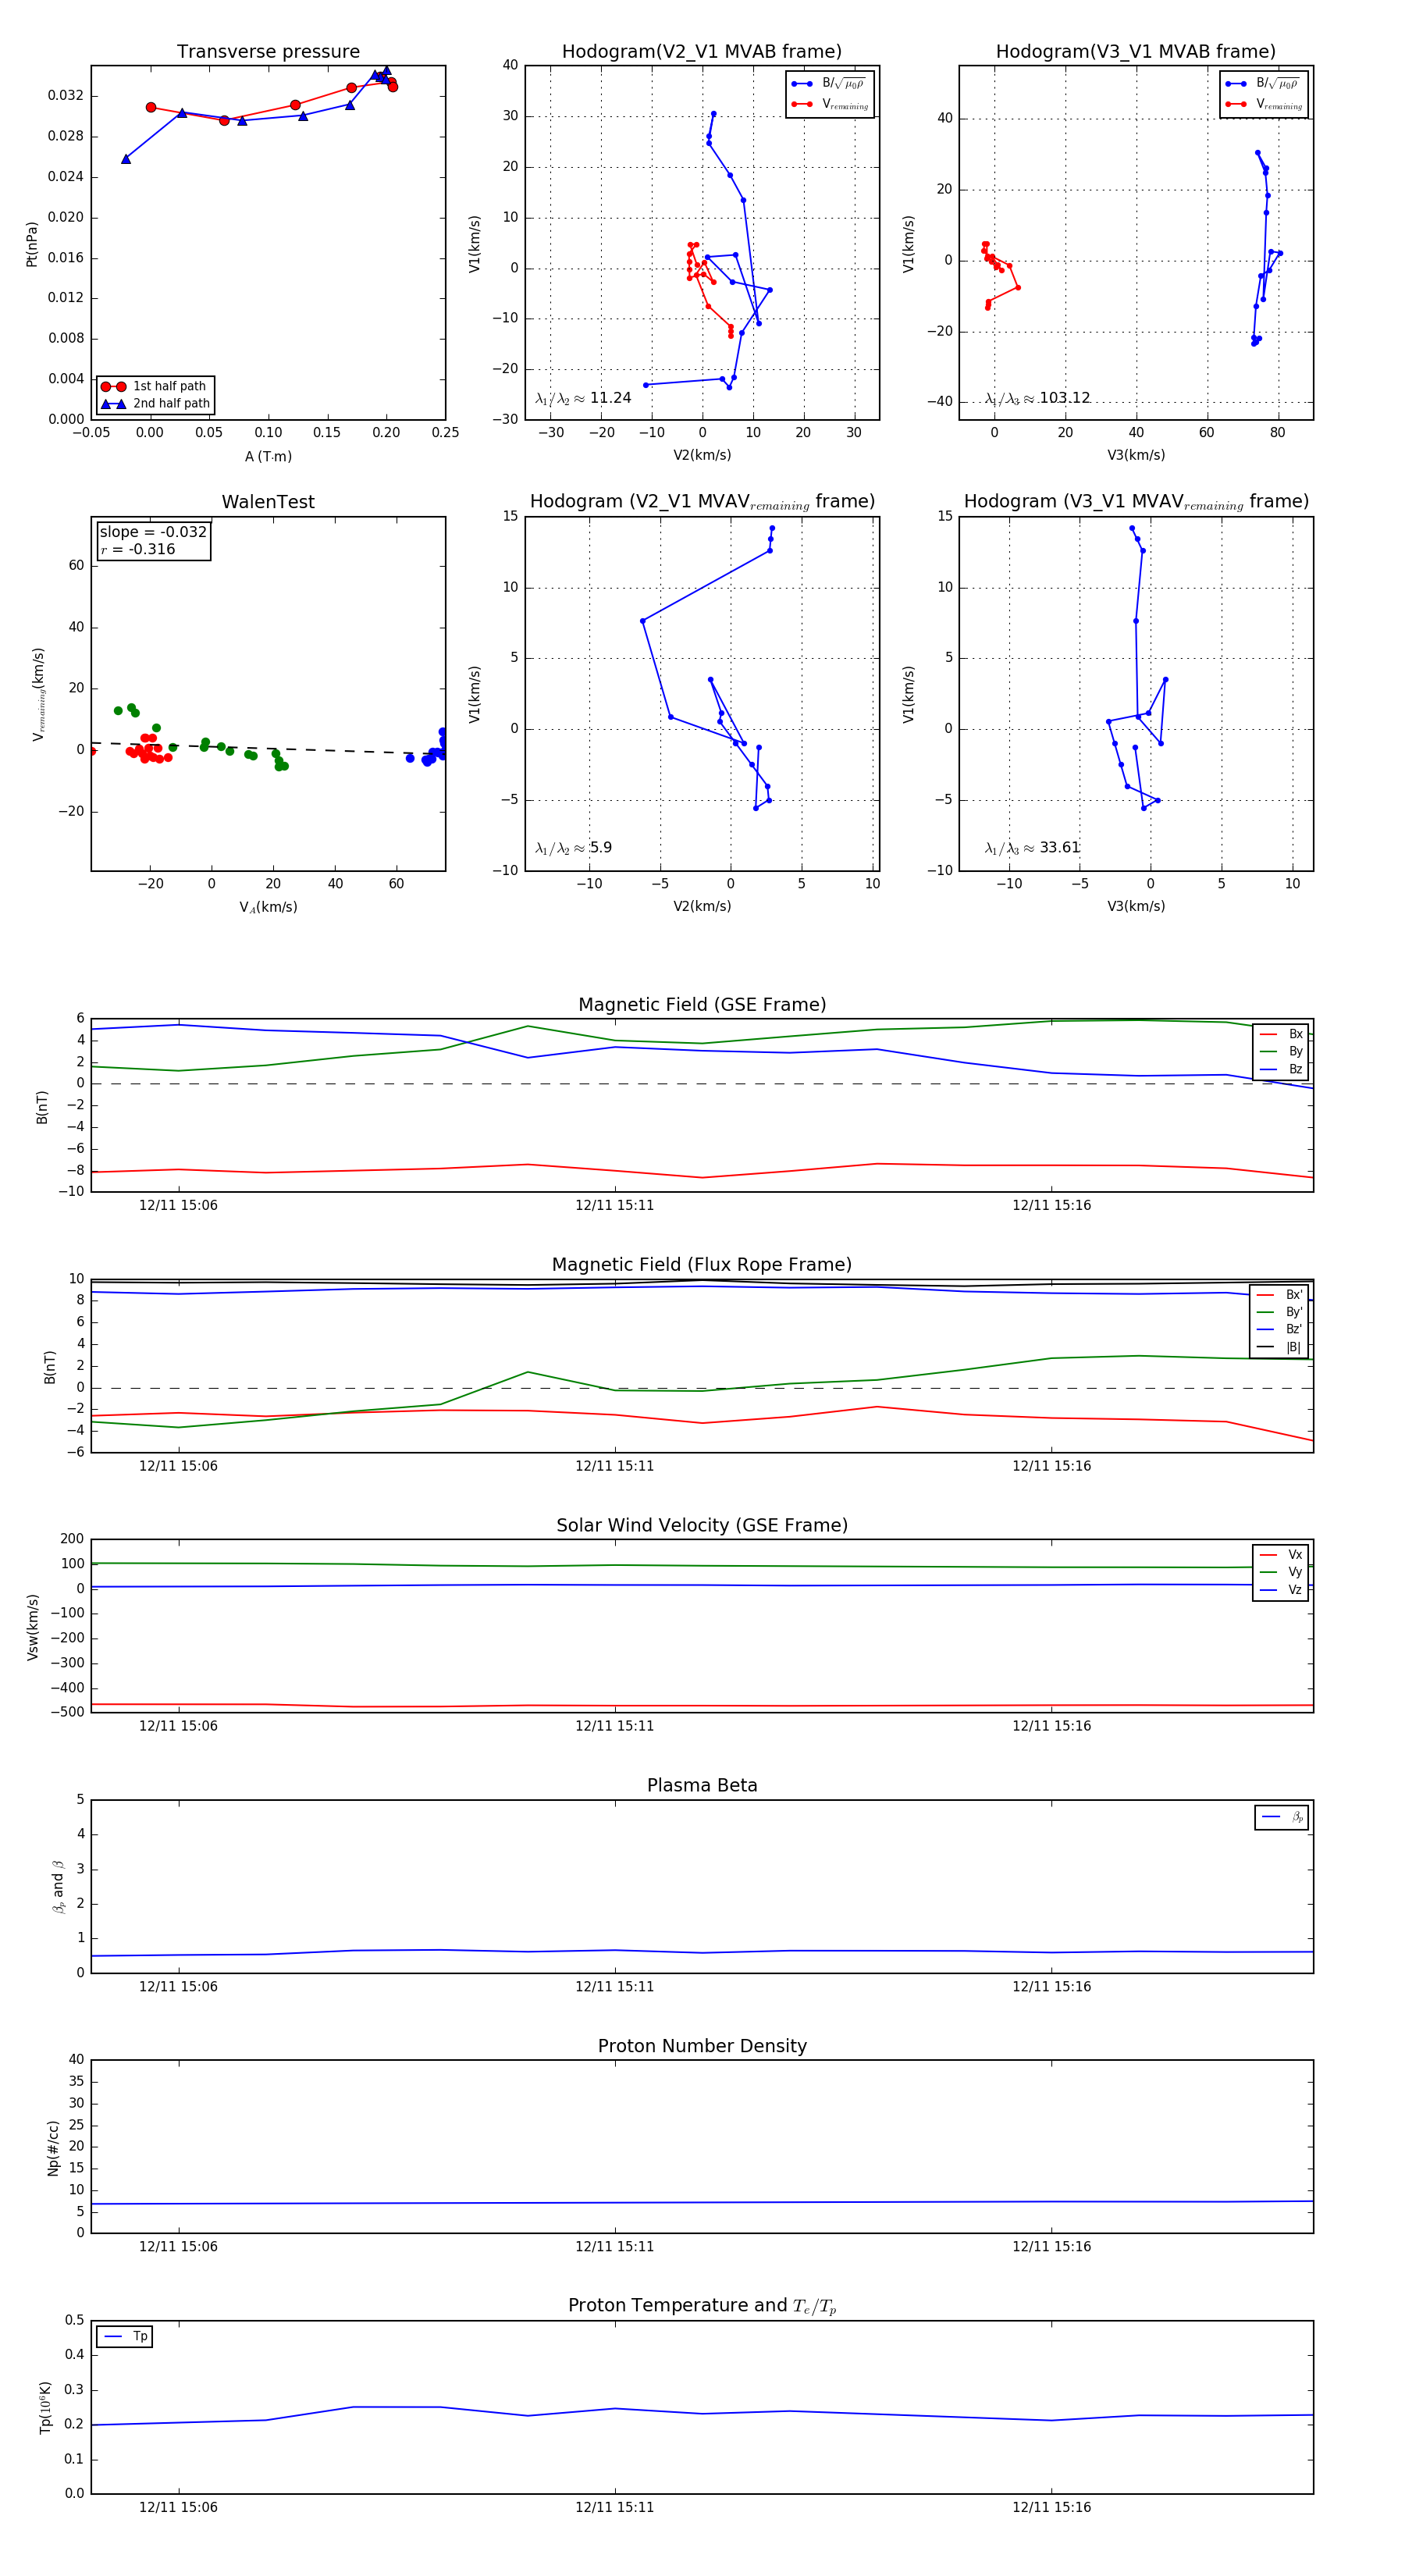Click the "Solar Wind Velocity (GSE Frame)" title
Image resolution: width=1405 pixels, height=2576 pixels.
point(702,1525)
